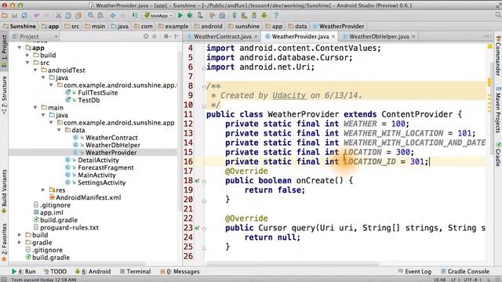Screen dimensions: 502x282
Task: Click the SDK Manager icon
Action: [254, 16]
